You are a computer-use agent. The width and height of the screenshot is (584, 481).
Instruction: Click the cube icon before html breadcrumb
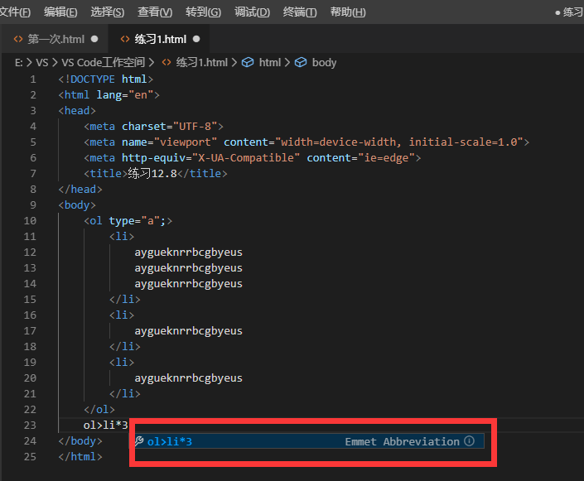[248, 63]
